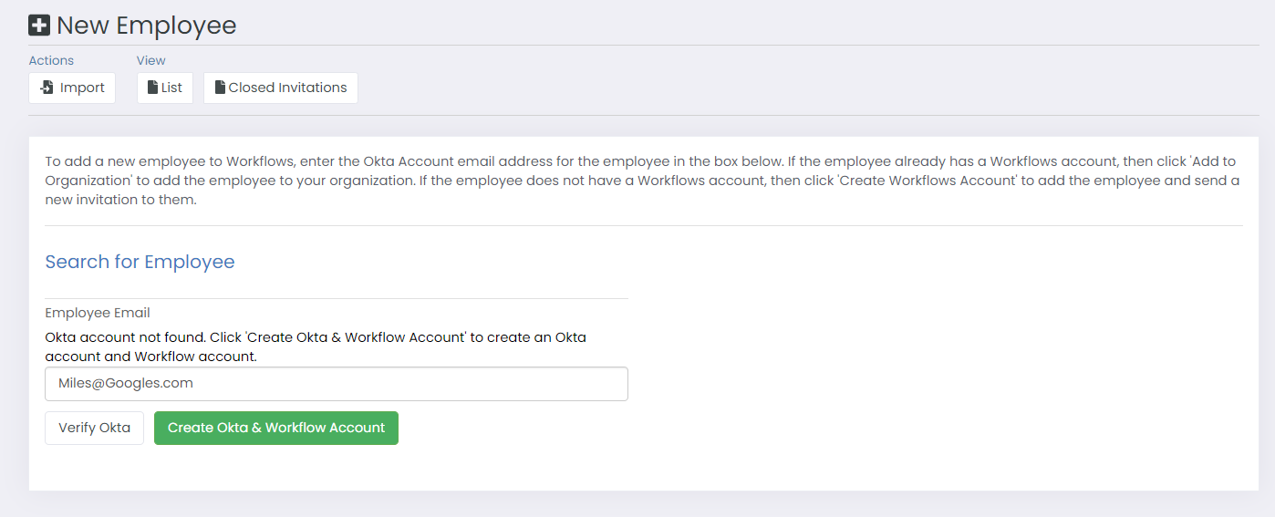Viewport: 1275px width, 517px height.
Task: Focus the Employee Email input box
Action: click(x=336, y=384)
